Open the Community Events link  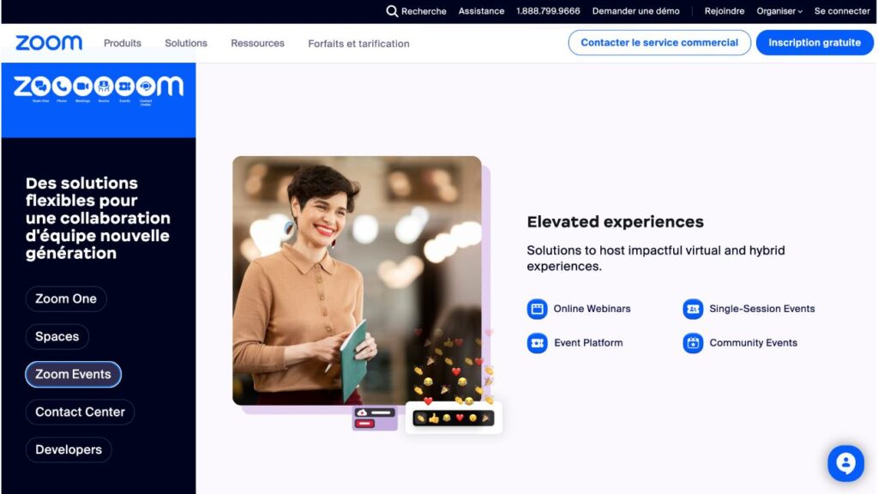753,343
